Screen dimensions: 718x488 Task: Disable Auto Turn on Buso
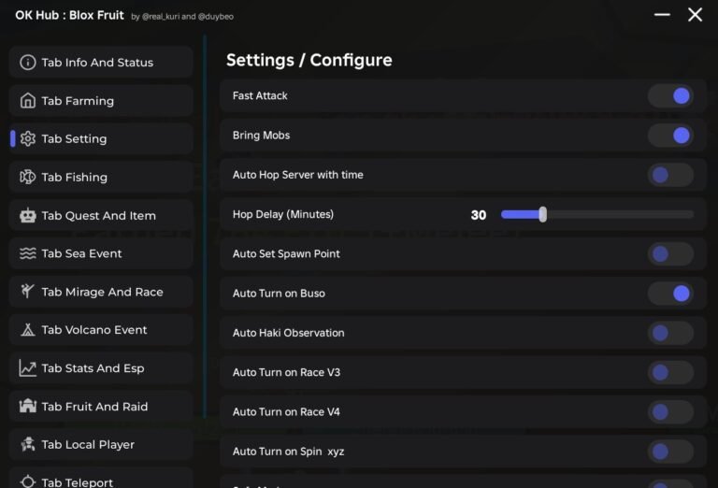click(x=670, y=294)
